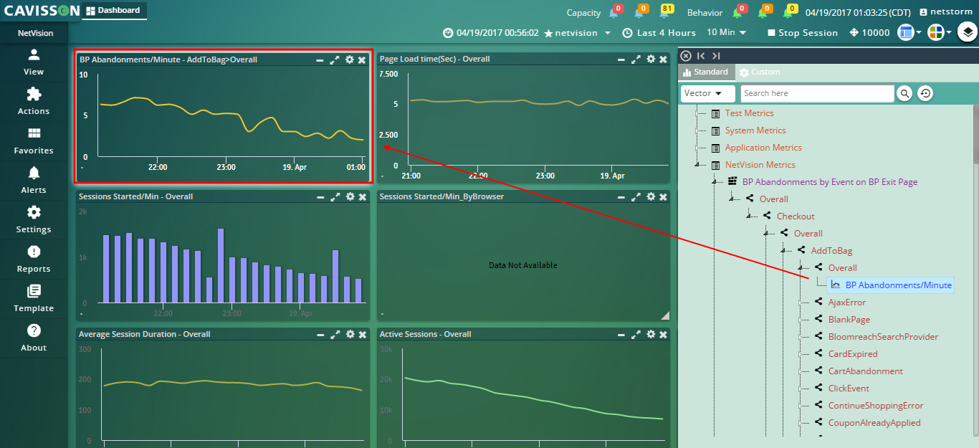Select CouponAlreadyApplied in the tree
979x448 pixels.
click(x=874, y=423)
